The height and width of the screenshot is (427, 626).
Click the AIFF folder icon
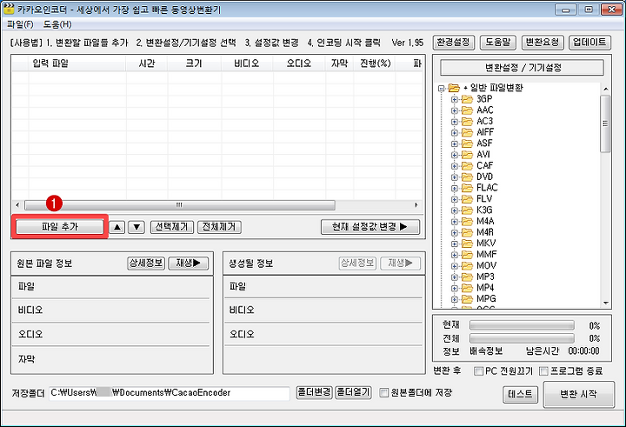(x=467, y=132)
